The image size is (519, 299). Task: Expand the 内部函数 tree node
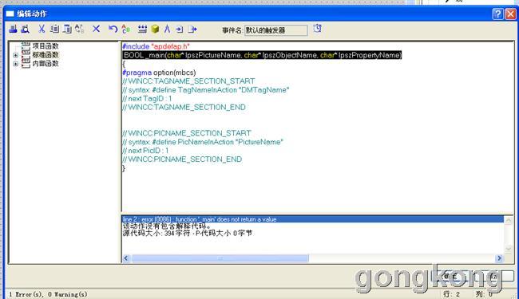click(x=15, y=64)
